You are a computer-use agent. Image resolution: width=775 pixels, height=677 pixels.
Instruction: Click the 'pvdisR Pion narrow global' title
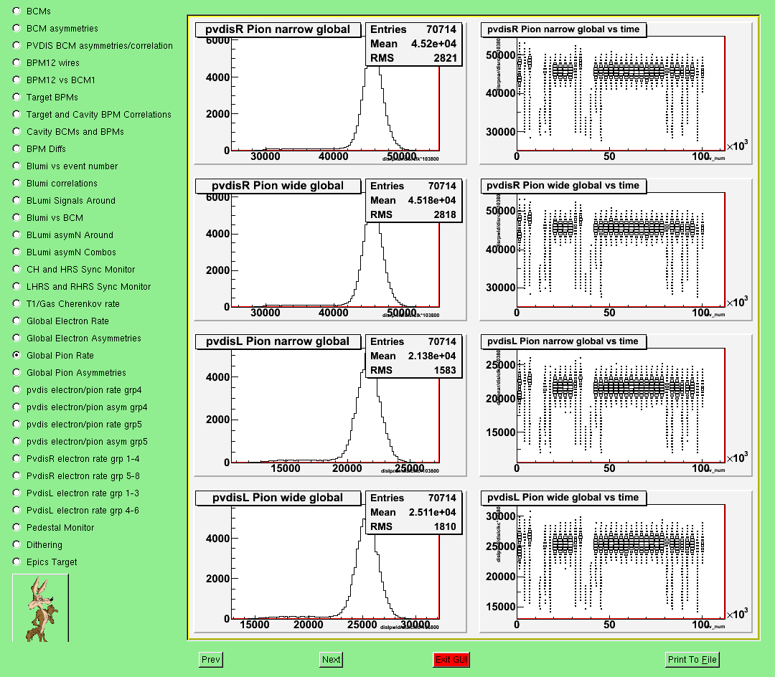point(278,29)
